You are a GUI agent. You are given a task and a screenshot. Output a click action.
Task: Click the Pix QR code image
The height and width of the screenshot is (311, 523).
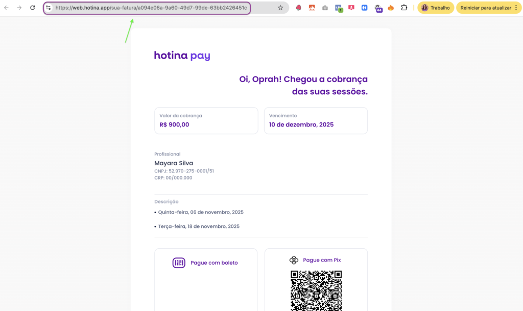click(316, 291)
